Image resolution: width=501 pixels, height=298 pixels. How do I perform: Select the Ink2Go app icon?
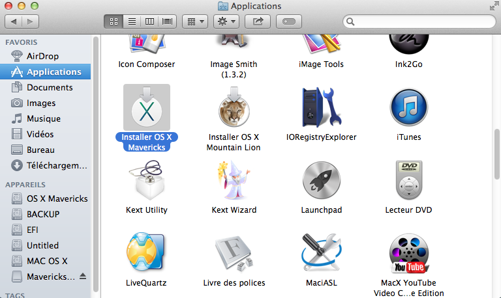(x=408, y=44)
